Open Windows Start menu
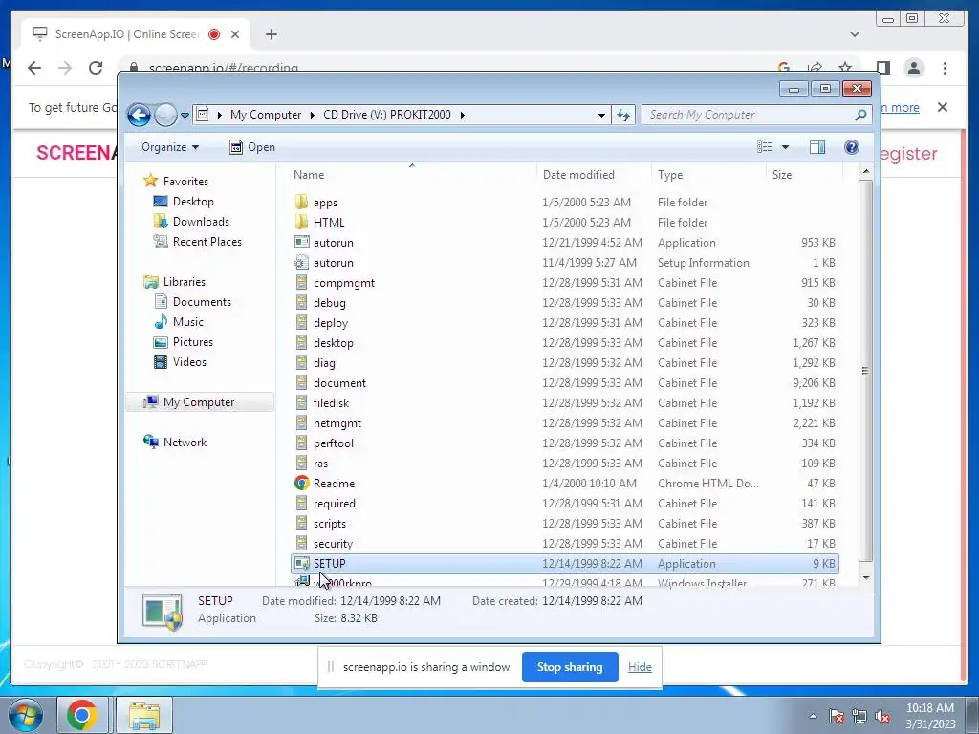The height and width of the screenshot is (734, 979). [x=25, y=715]
